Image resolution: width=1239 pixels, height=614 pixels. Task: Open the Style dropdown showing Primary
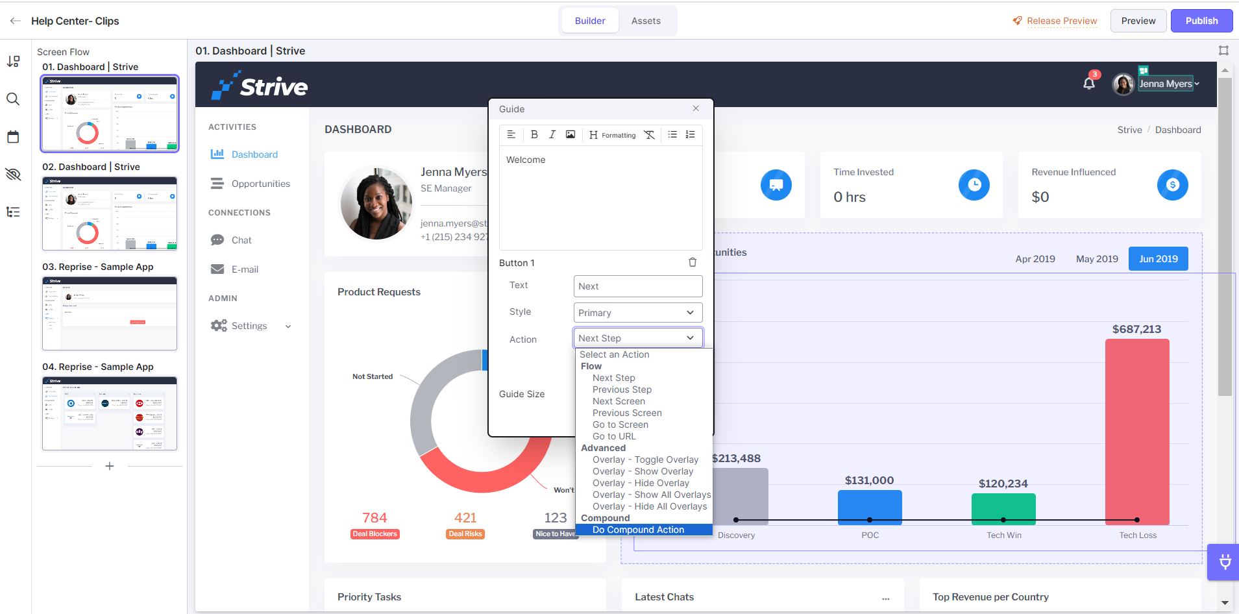point(638,312)
